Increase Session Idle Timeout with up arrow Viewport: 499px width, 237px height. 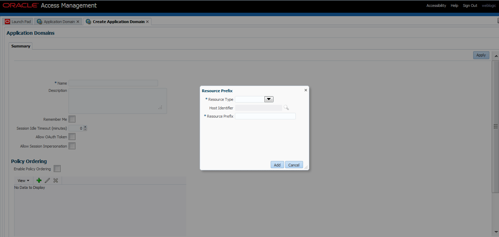click(x=85, y=127)
